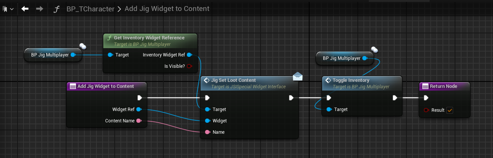Click Name input pin on Jig Set Loot Content

coord(207,132)
